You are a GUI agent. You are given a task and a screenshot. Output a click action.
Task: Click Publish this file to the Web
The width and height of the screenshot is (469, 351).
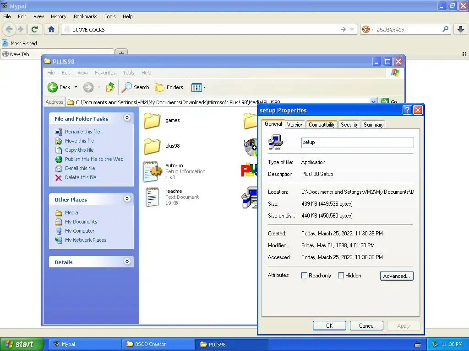94,159
